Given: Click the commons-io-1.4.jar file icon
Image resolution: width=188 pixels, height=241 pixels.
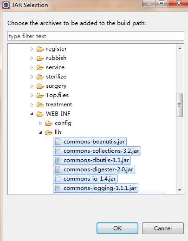Looking at the screenshot, I should tap(58, 179).
